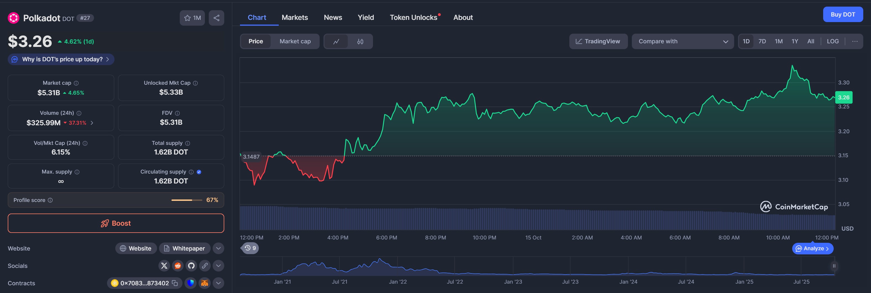Expand the Socials list chevron

pyautogui.click(x=218, y=266)
